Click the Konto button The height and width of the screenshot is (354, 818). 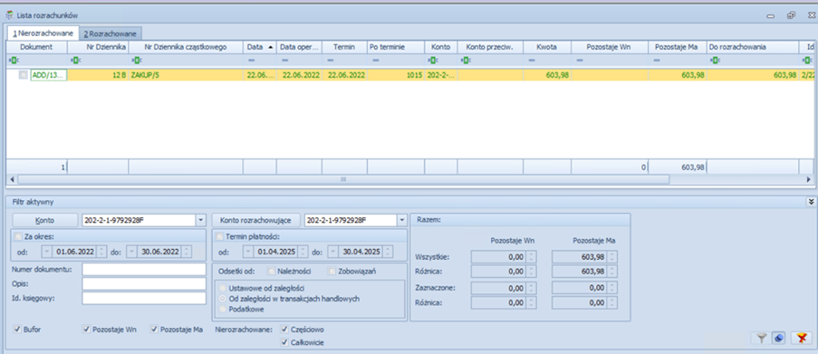click(44, 221)
